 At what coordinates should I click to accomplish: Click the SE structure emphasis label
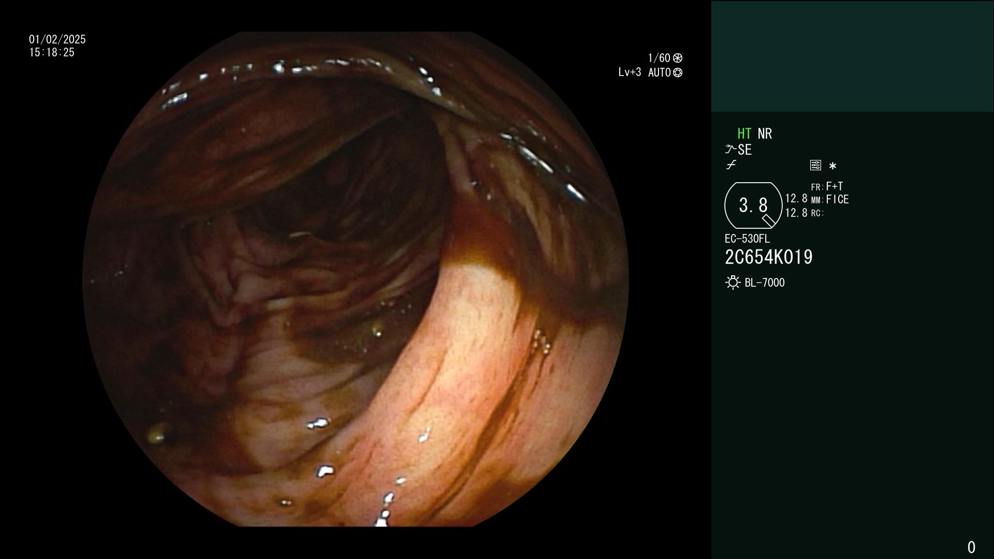(x=744, y=150)
